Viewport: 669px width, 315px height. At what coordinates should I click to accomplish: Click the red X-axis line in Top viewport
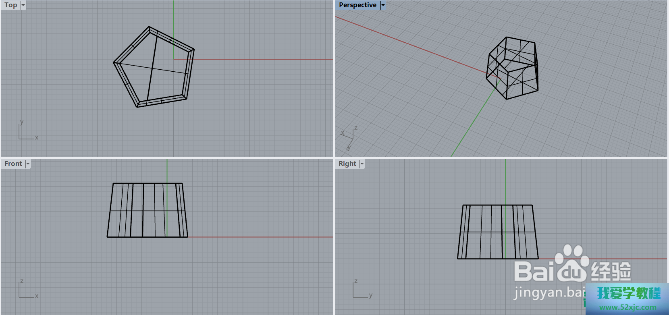(x=262, y=59)
